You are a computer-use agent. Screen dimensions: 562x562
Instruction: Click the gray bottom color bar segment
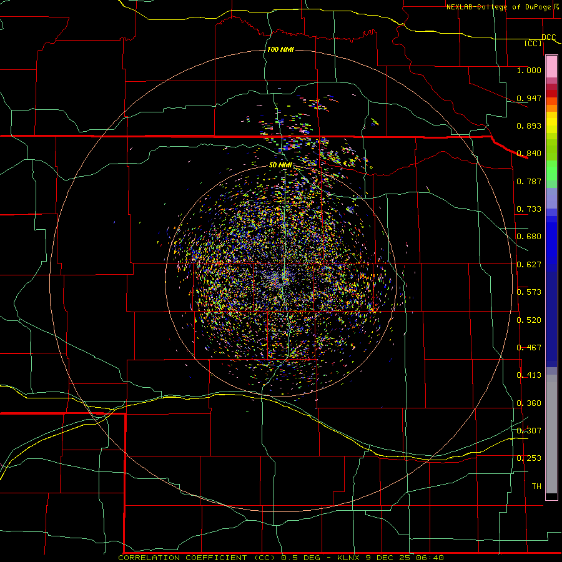[x=551, y=434]
